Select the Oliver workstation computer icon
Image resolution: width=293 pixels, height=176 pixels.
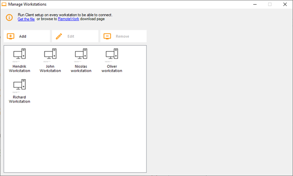[x=112, y=53]
